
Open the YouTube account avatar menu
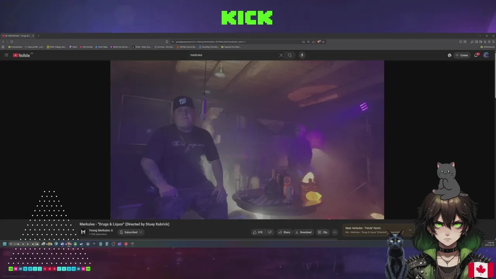point(486,55)
